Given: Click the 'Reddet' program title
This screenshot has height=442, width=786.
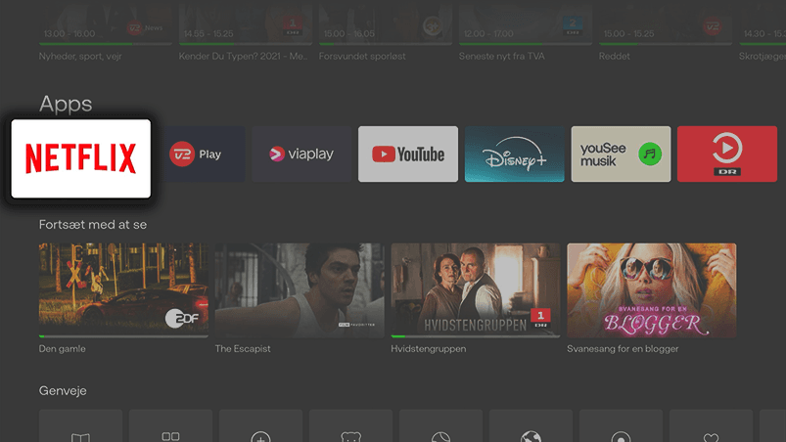Looking at the screenshot, I should (614, 56).
